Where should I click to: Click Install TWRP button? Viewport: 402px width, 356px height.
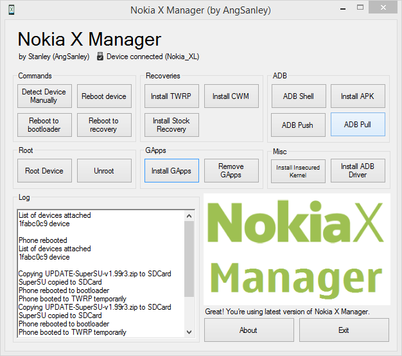(x=171, y=96)
